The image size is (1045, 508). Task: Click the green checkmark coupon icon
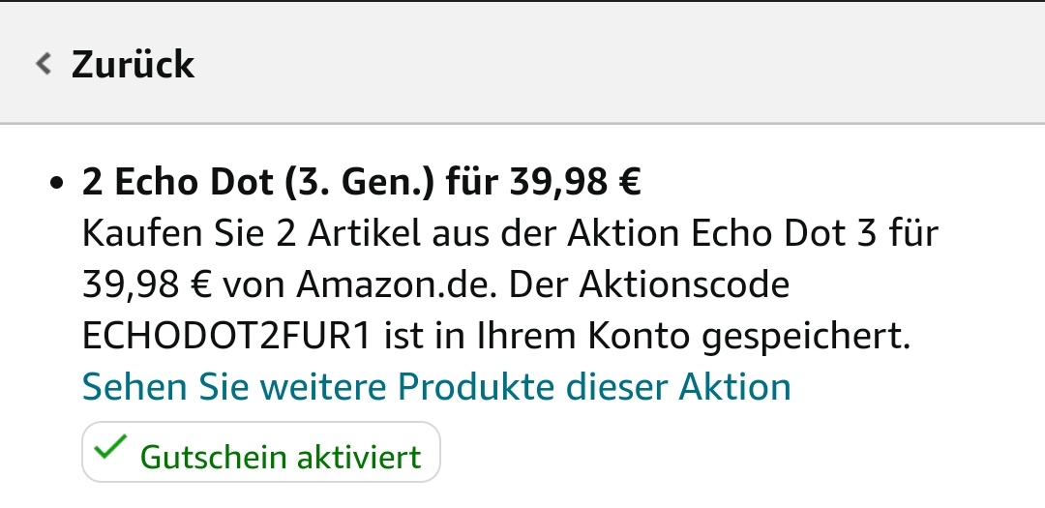[114, 447]
